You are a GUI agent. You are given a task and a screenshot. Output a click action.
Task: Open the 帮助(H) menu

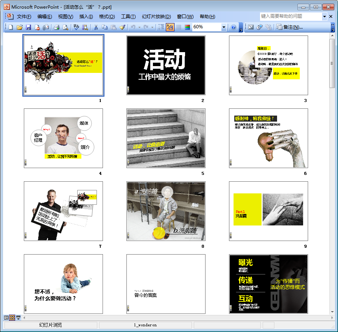coord(207,17)
